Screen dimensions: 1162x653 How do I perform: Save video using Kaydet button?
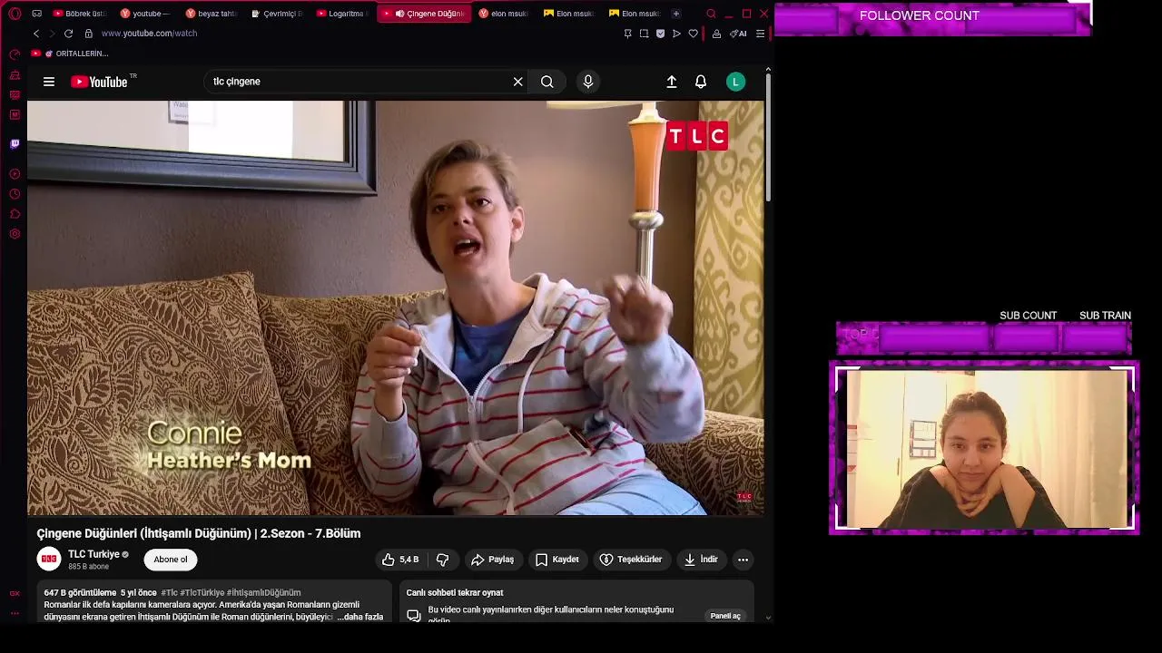(x=557, y=560)
